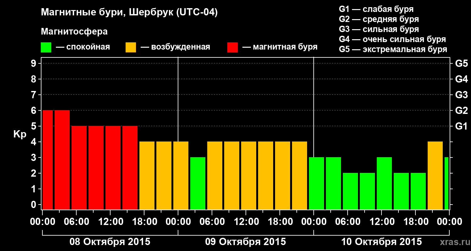This screenshot has width=471, height=251.
Task: Click the 12:00 time label for 08 Октября
Action: coord(110,222)
